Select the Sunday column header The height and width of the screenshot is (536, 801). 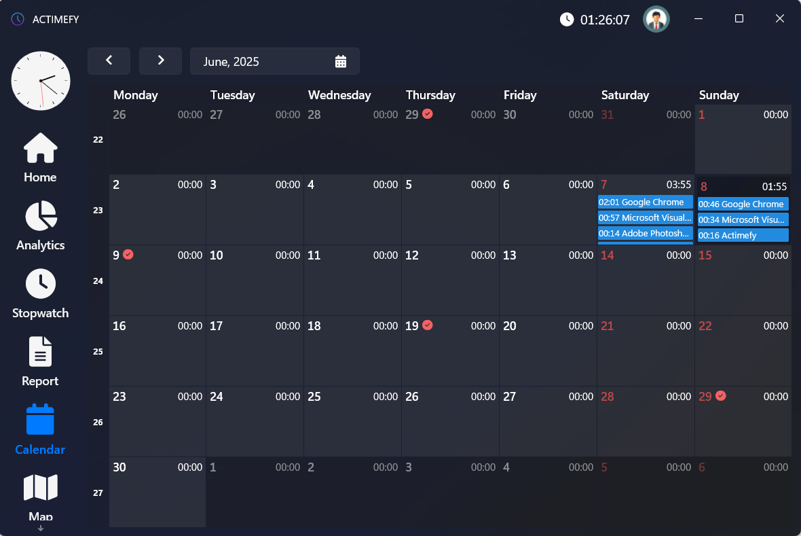pyautogui.click(x=719, y=95)
